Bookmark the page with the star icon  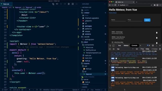(x=151, y=5)
